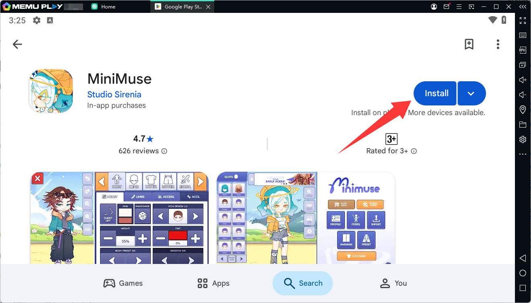The width and height of the screenshot is (531, 303).
Task: Collapse the MEmu sidebar
Action: tap(523, 6)
